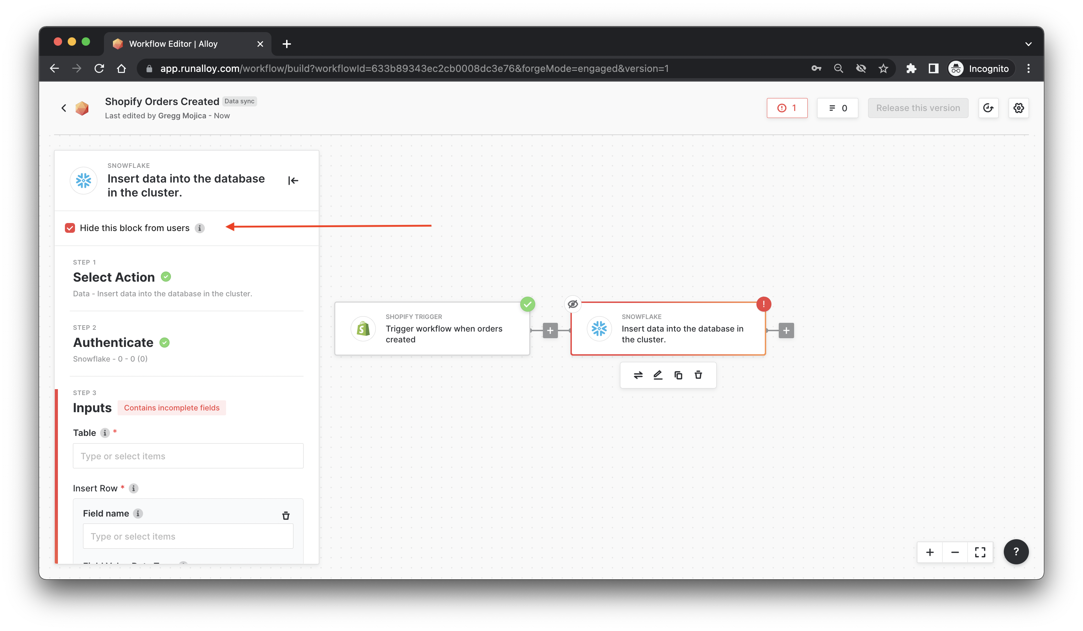Click the errors count button

[x=787, y=108]
